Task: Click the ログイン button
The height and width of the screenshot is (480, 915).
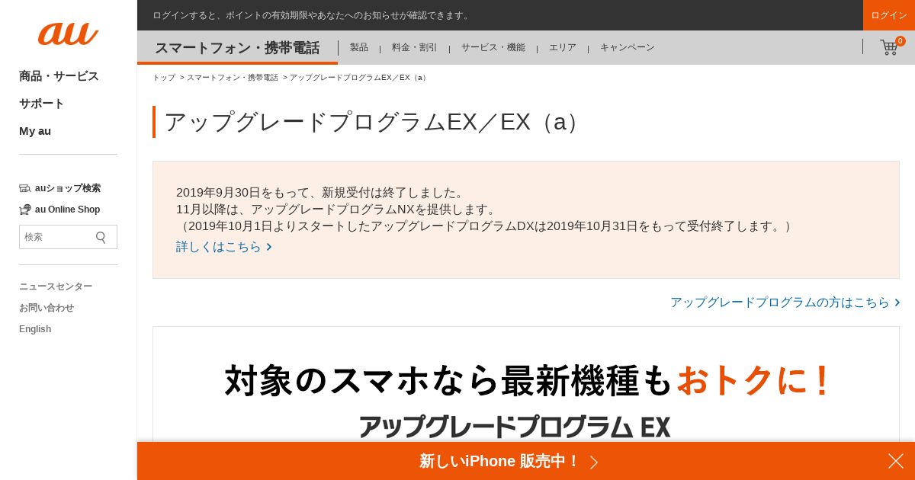Action: tap(889, 15)
